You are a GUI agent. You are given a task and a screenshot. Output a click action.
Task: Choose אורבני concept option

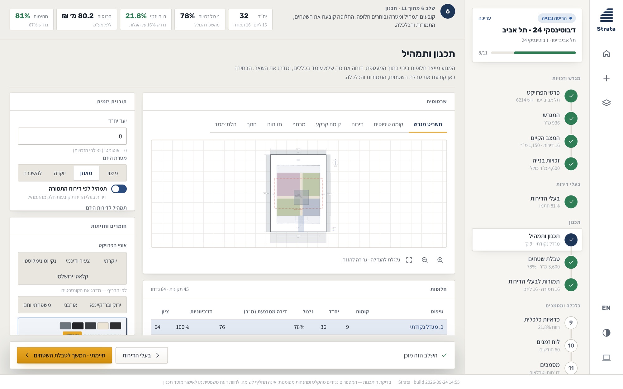(70, 305)
